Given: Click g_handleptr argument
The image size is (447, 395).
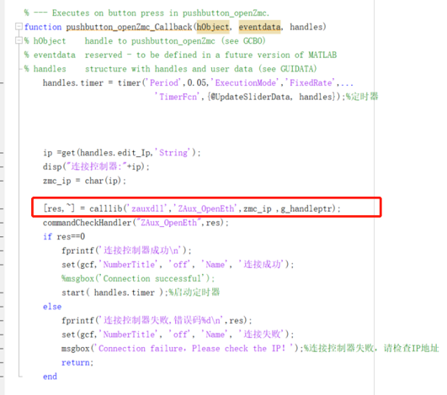Looking at the screenshot, I should coord(306,208).
